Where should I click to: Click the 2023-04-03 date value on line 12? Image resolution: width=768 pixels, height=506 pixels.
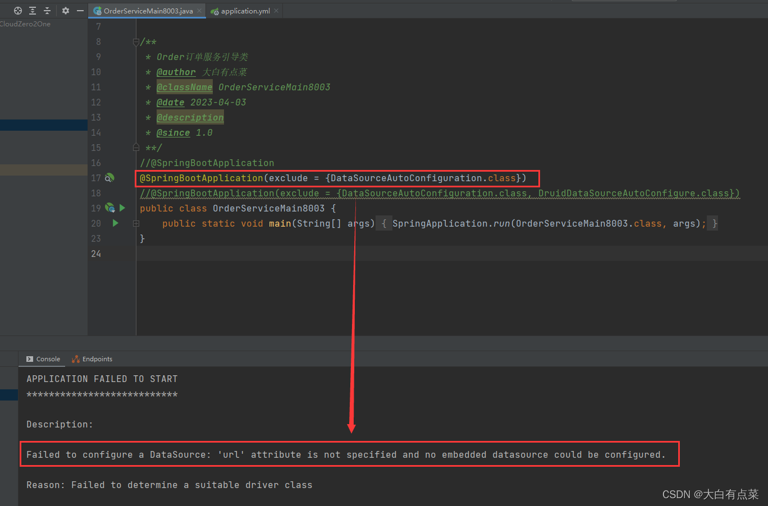[218, 102]
